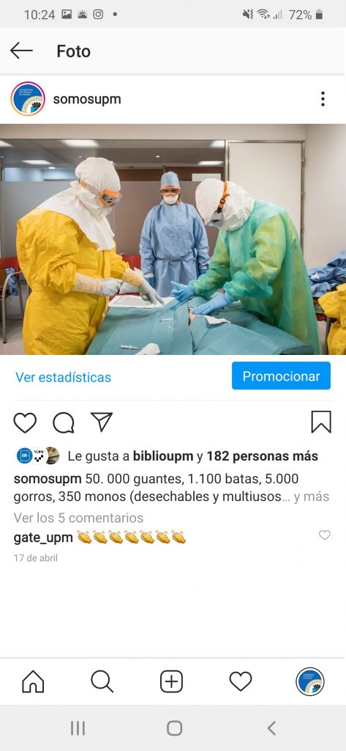Open the Search tab magnifier icon
Viewport: 346px width, 751px height.
pyautogui.click(x=102, y=681)
